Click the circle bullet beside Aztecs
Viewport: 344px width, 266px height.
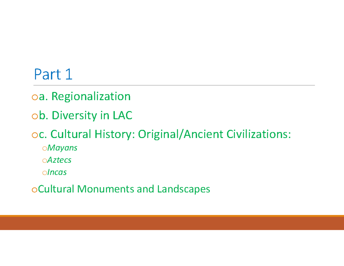[x=45, y=160]
